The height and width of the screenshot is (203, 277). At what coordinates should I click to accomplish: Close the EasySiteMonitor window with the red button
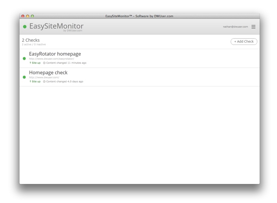(x=23, y=16)
